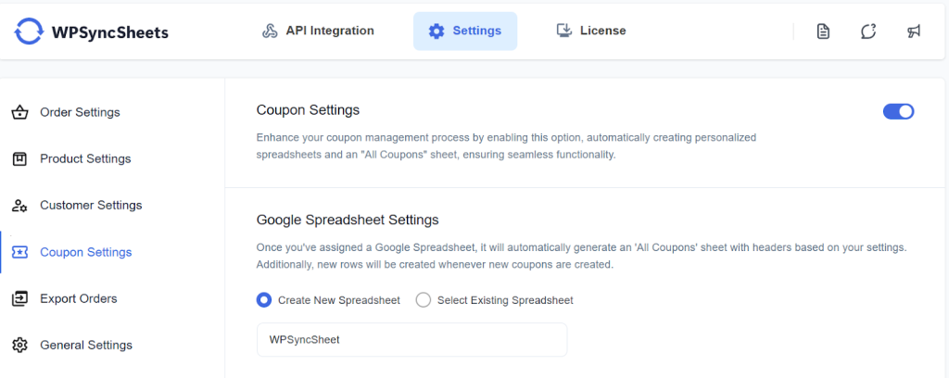Open the License tab
Viewport: 949px width, 378px height.
pos(590,31)
